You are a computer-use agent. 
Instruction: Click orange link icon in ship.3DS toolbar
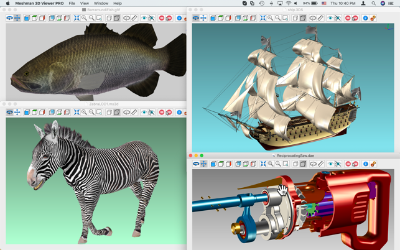pos(373,18)
